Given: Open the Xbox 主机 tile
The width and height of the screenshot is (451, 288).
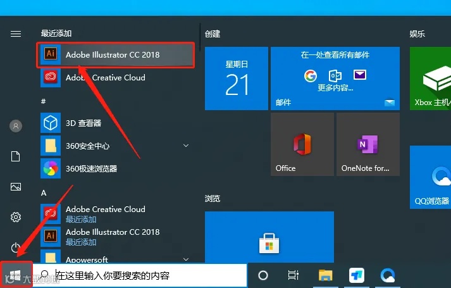Looking at the screenshot, I should coord(430,78).
